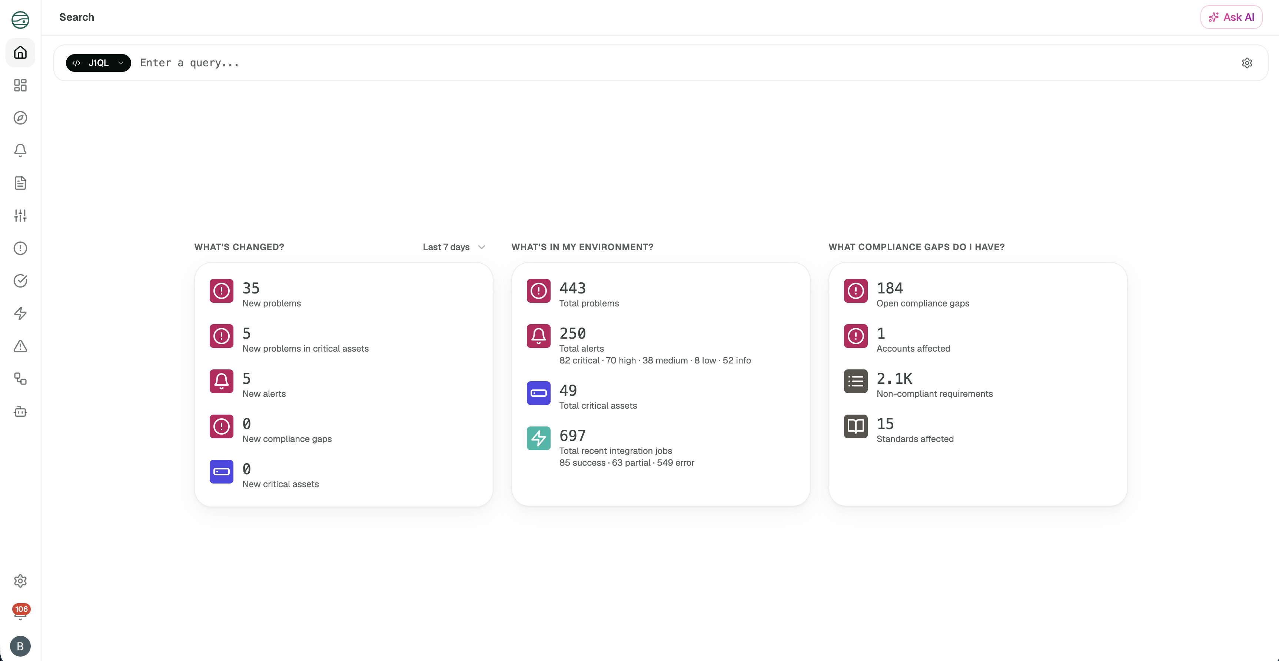Open the 250 Total alerts metric
This screenshot has width=1279, height=661.
click(581, 340)
